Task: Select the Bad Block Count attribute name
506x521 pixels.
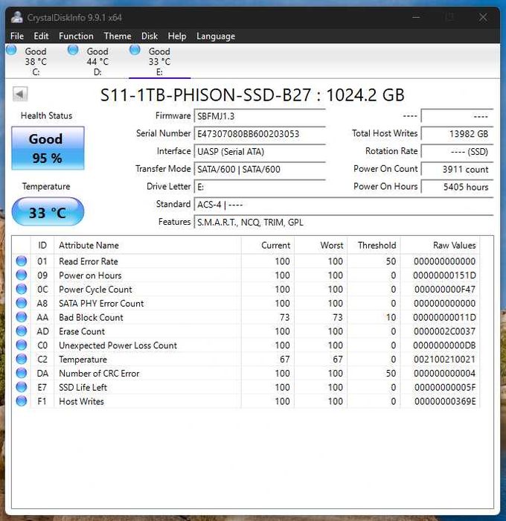Action: [x=91, y=317]
